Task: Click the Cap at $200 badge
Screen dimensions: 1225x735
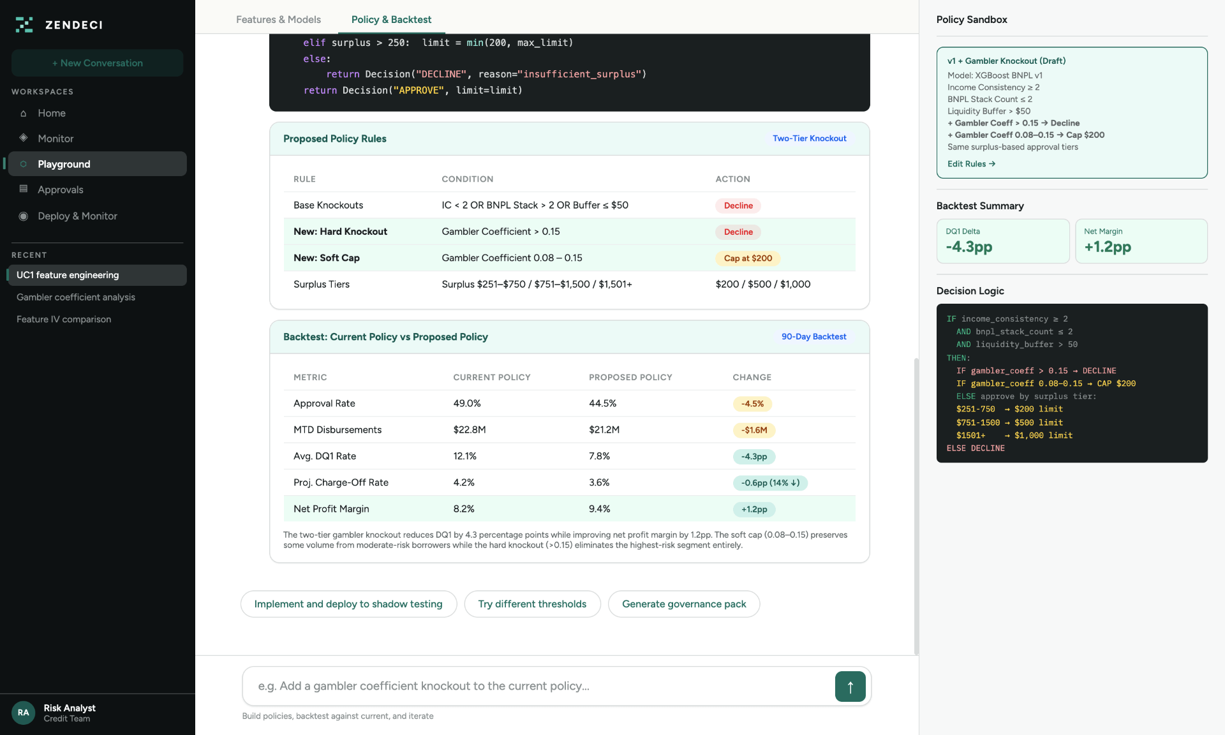Action: (x=748, y=258)
